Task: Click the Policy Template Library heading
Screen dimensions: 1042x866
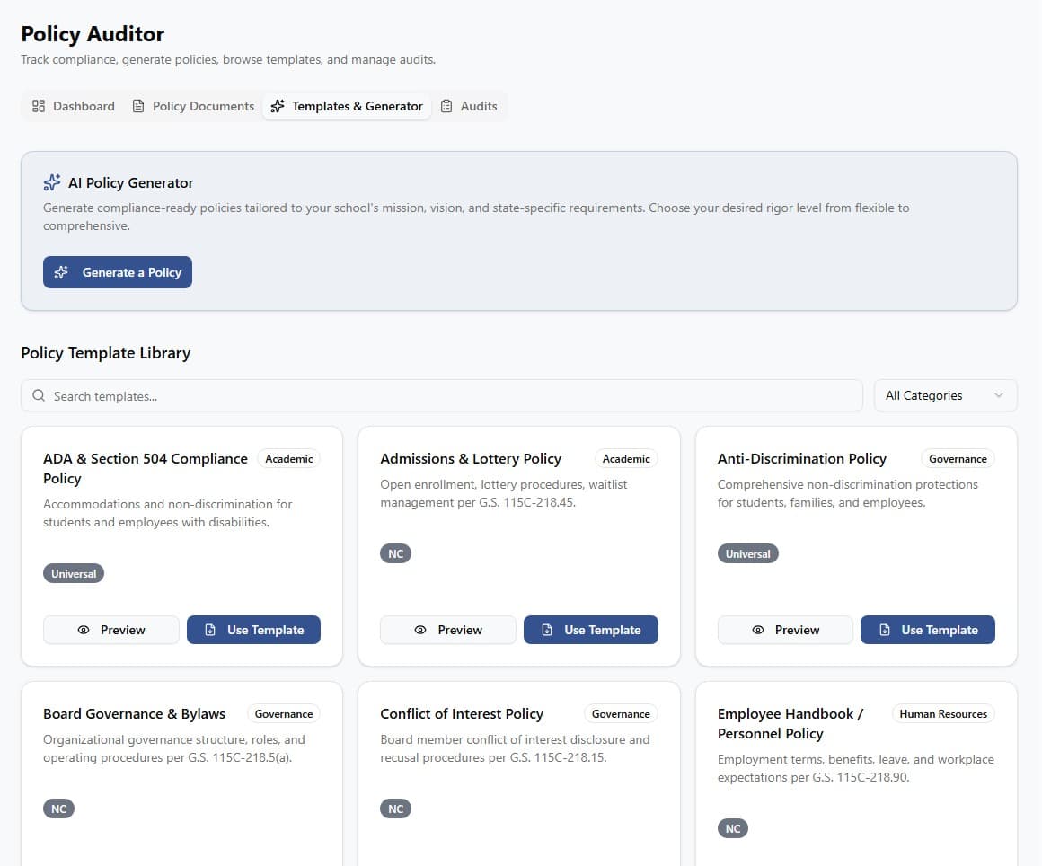Action: (106, 353)
